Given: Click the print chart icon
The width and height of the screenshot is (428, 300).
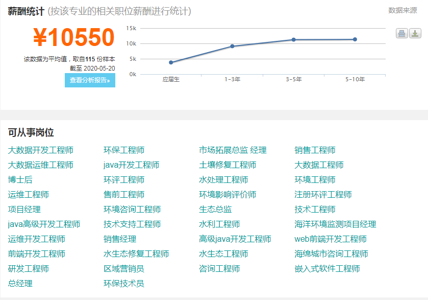Looking at the screenshot, I should 401,33.
